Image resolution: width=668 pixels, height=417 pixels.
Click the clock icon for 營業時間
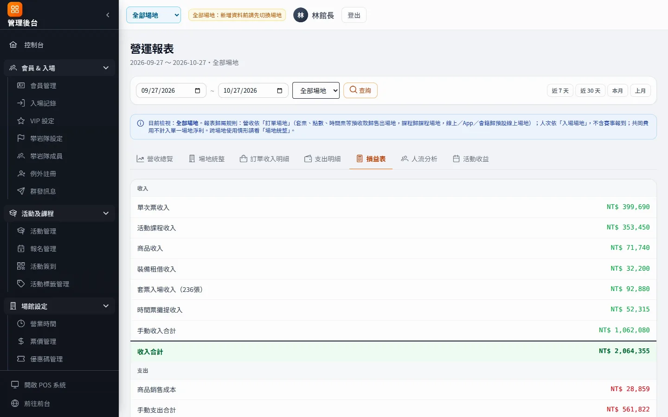(21, 324)
